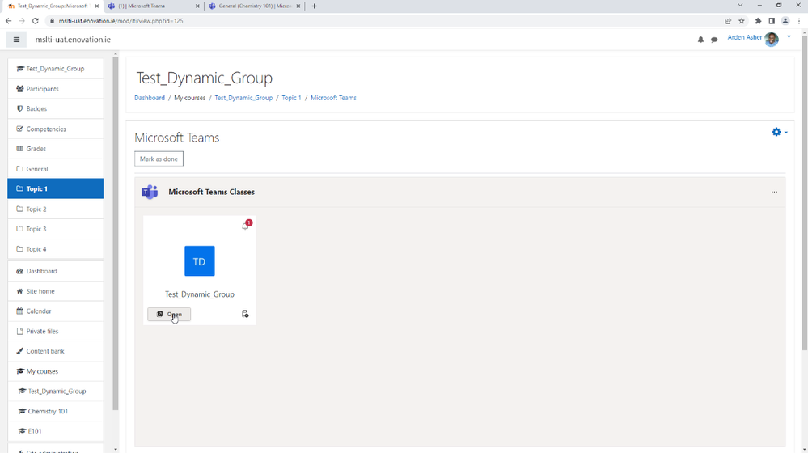Expand the user menu dropdown arrow
The image size is (808, 453).
789,37
